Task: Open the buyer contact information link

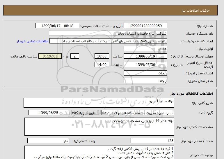Action: [33, 41]
